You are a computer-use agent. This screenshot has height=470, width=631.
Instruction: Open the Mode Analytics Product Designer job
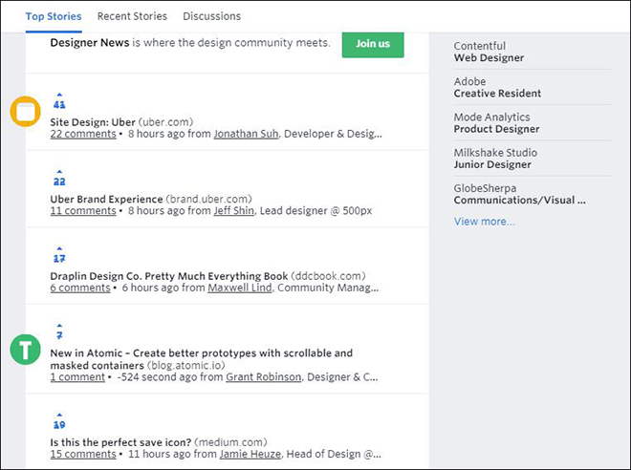point(496,123)
